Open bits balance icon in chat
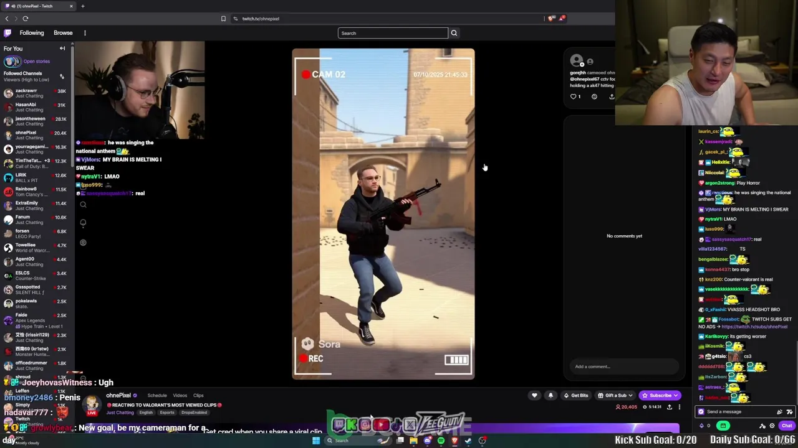Viewport: 798px width, 448px height. 701,426
